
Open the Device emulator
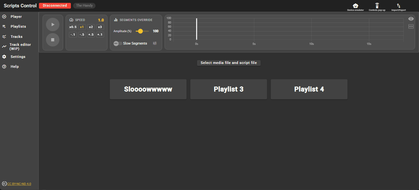pos(355,7)
